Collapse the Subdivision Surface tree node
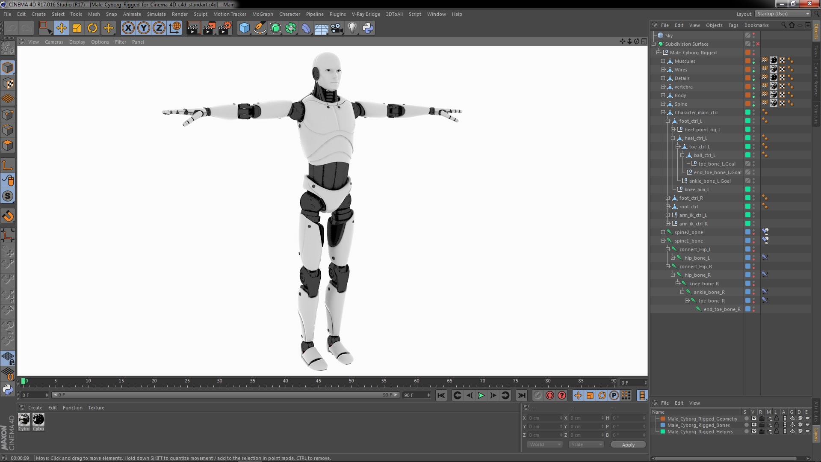821x462 pixels. point(654,44)
